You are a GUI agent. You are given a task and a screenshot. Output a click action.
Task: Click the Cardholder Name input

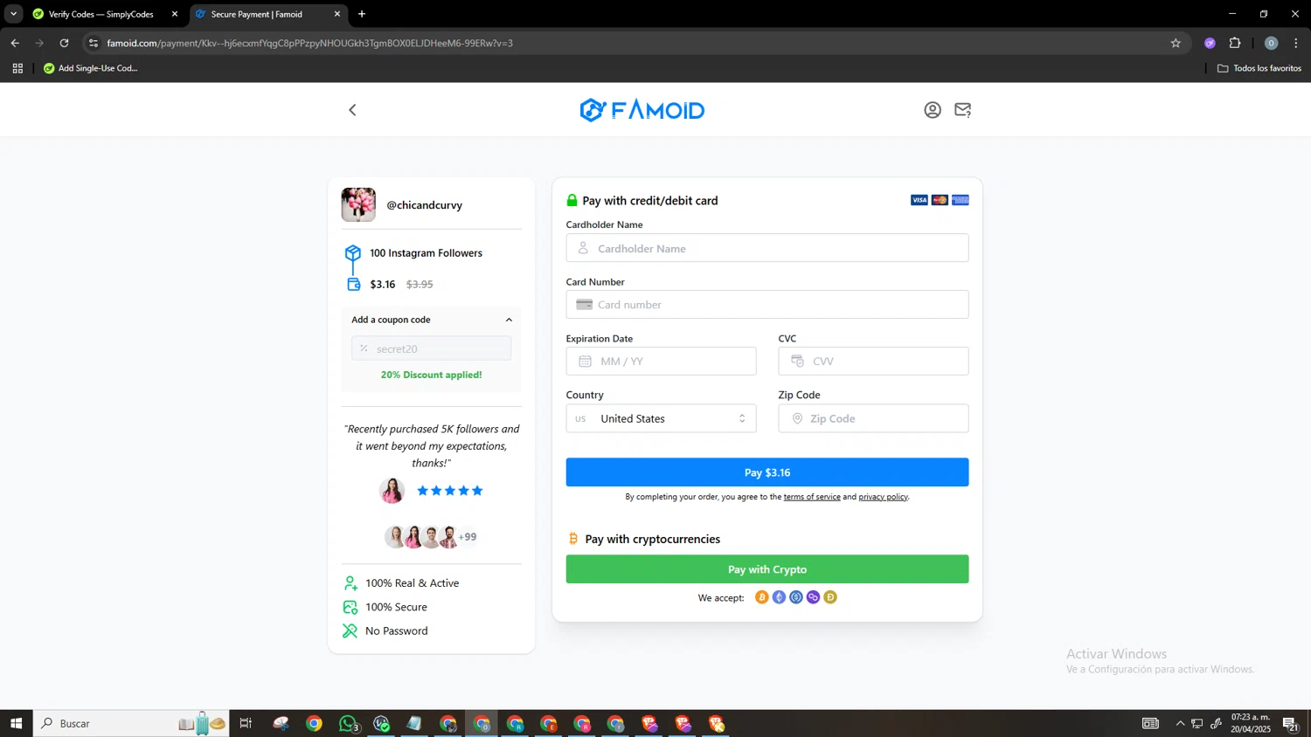pyautogui.click(x=767, y=248)
